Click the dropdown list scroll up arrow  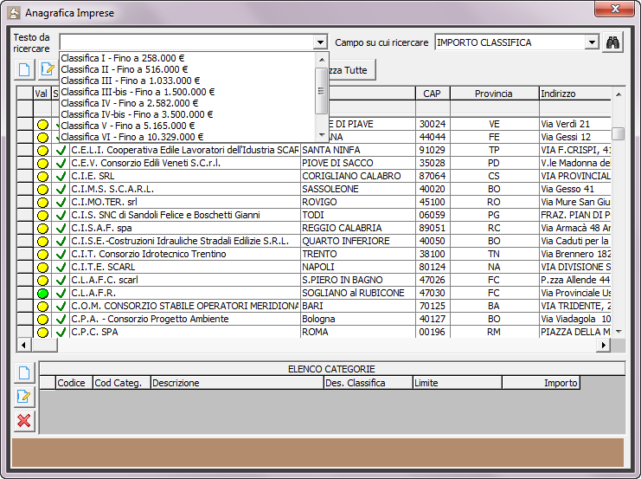(322, 60)
